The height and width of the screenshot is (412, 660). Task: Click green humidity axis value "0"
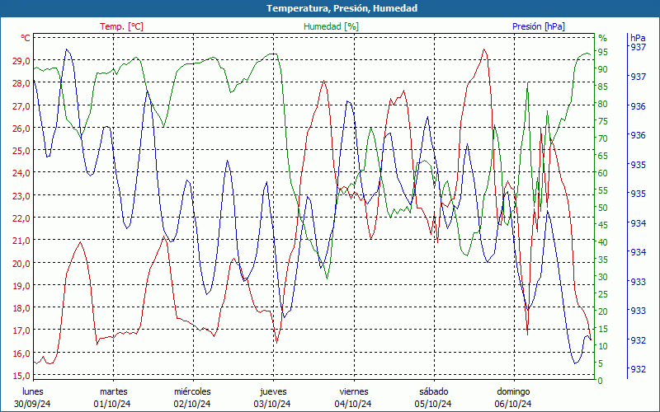pos(601,381)
